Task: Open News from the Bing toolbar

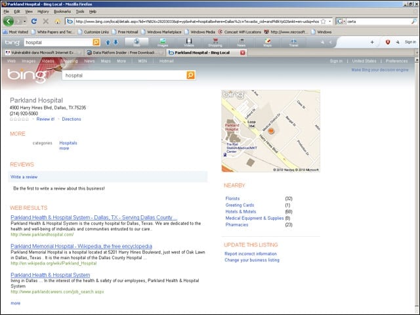Action: coord(241,42)
